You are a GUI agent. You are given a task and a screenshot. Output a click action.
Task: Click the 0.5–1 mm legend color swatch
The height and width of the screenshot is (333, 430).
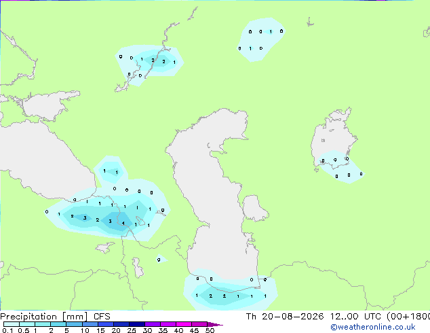tap(27, 324)
